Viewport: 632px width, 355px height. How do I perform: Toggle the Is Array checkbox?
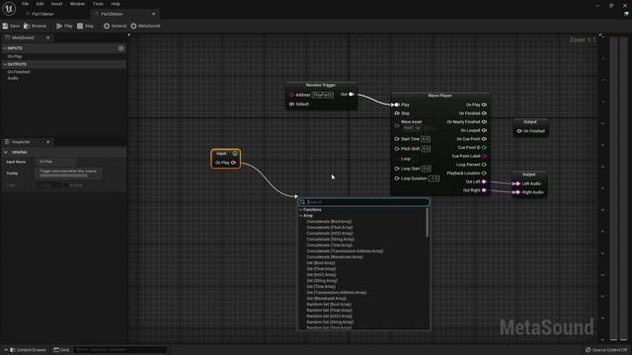66,185
